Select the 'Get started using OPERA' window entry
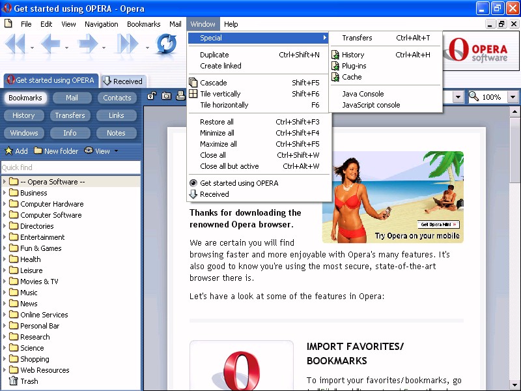Screen dimensions: 521x391 coord(238,183)
